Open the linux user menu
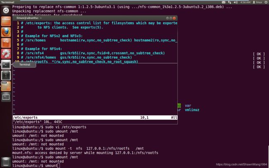269x168 pixels. (x=257, y=2)
